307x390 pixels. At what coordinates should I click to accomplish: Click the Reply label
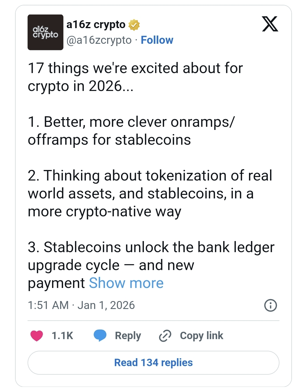[128, 336]
